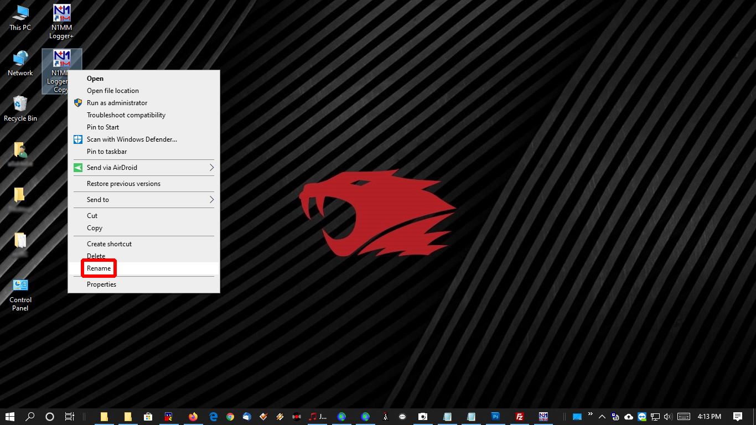Open the 4:13 PM taskbar clock

click(x=710, y=417)
